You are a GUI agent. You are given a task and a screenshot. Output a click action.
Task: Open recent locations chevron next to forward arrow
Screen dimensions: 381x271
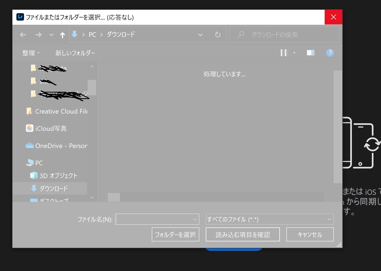tap(52, 35)
